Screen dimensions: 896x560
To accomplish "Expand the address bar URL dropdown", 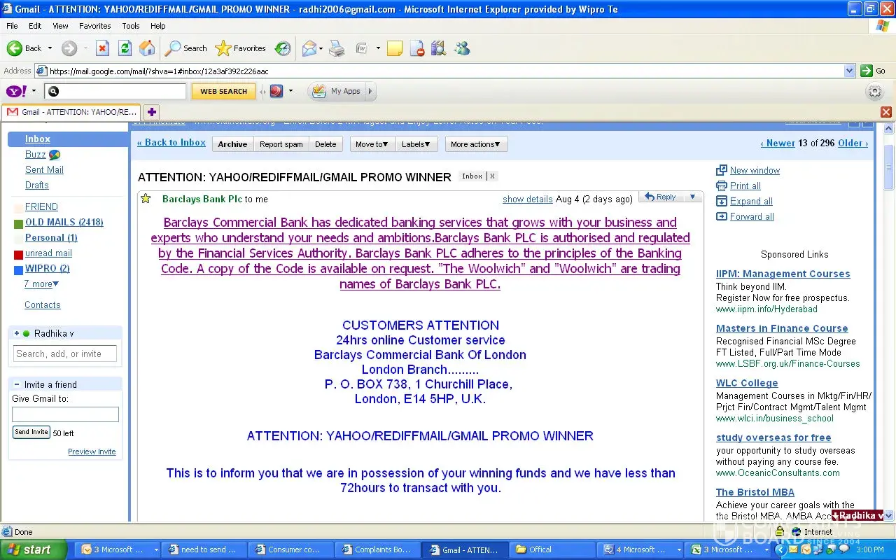I will 849,71.
